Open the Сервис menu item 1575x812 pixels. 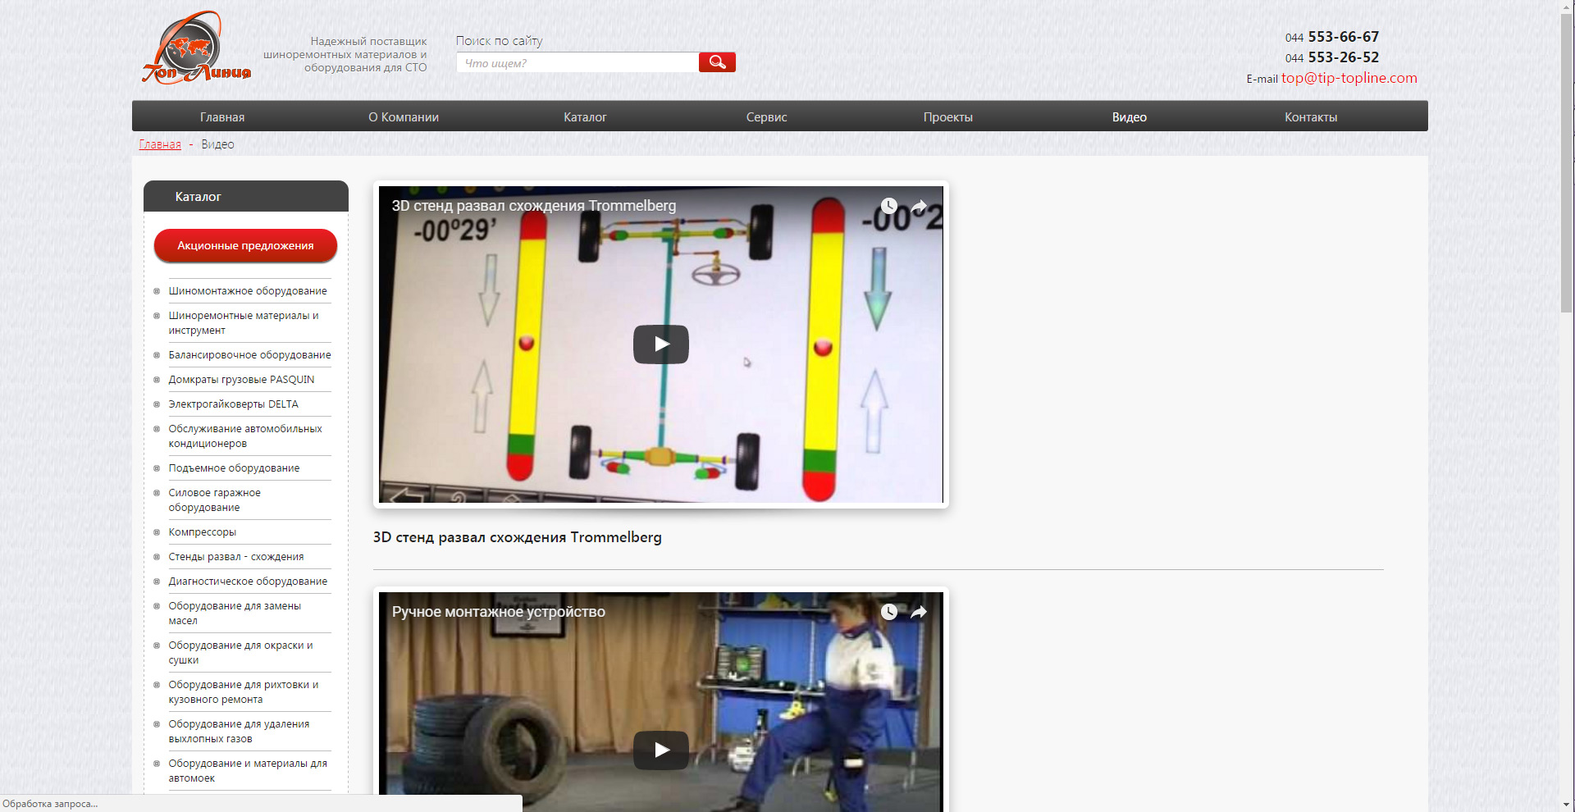[766, 117]
